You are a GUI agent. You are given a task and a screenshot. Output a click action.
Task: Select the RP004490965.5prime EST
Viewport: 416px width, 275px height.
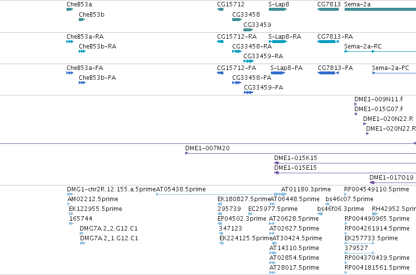point(346,224)
